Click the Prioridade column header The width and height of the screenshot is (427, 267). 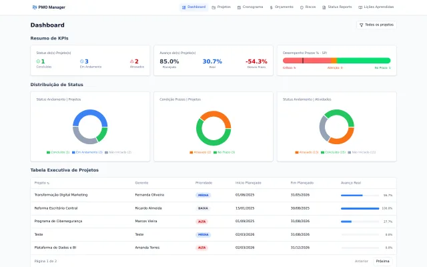203,183
